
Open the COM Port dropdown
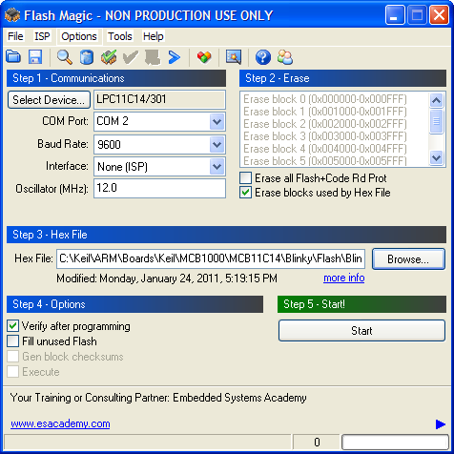coord(217,121)
